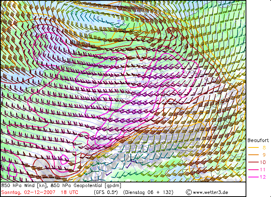Screen dimensions: 271x197
Task: Click the low-pressure 'T' marker in the northern blue area
Action: (x=119, y=21)
